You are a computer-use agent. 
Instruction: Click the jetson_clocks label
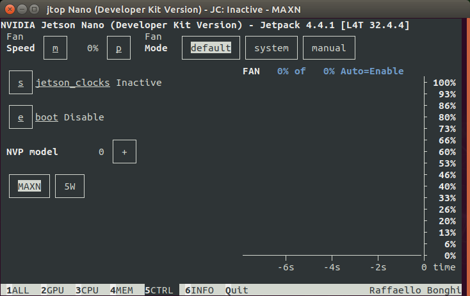click(x=72, y=83)
